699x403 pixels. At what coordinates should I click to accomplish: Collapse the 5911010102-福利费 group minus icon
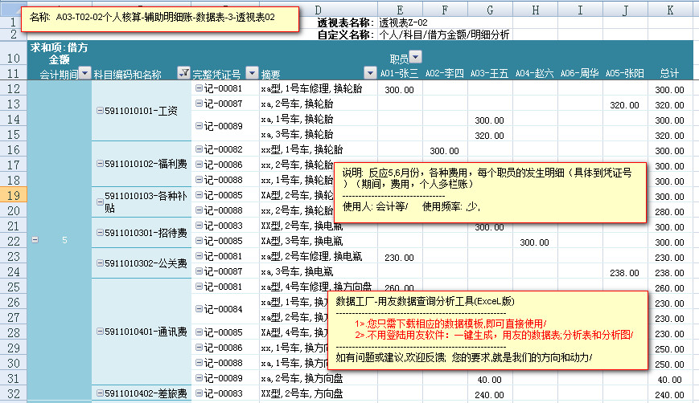tap(100, 164)
